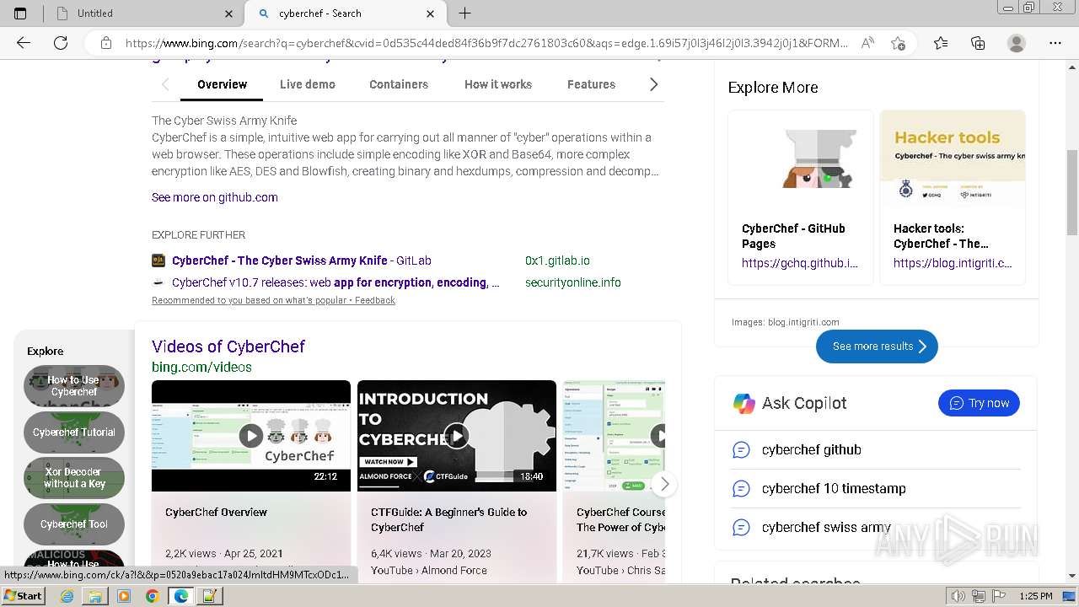The width and height of the screenshot is (1079, 607).
Task: Open chat icon beside cyberchef 10 timestamp
Action: click(x=741, y=489)
